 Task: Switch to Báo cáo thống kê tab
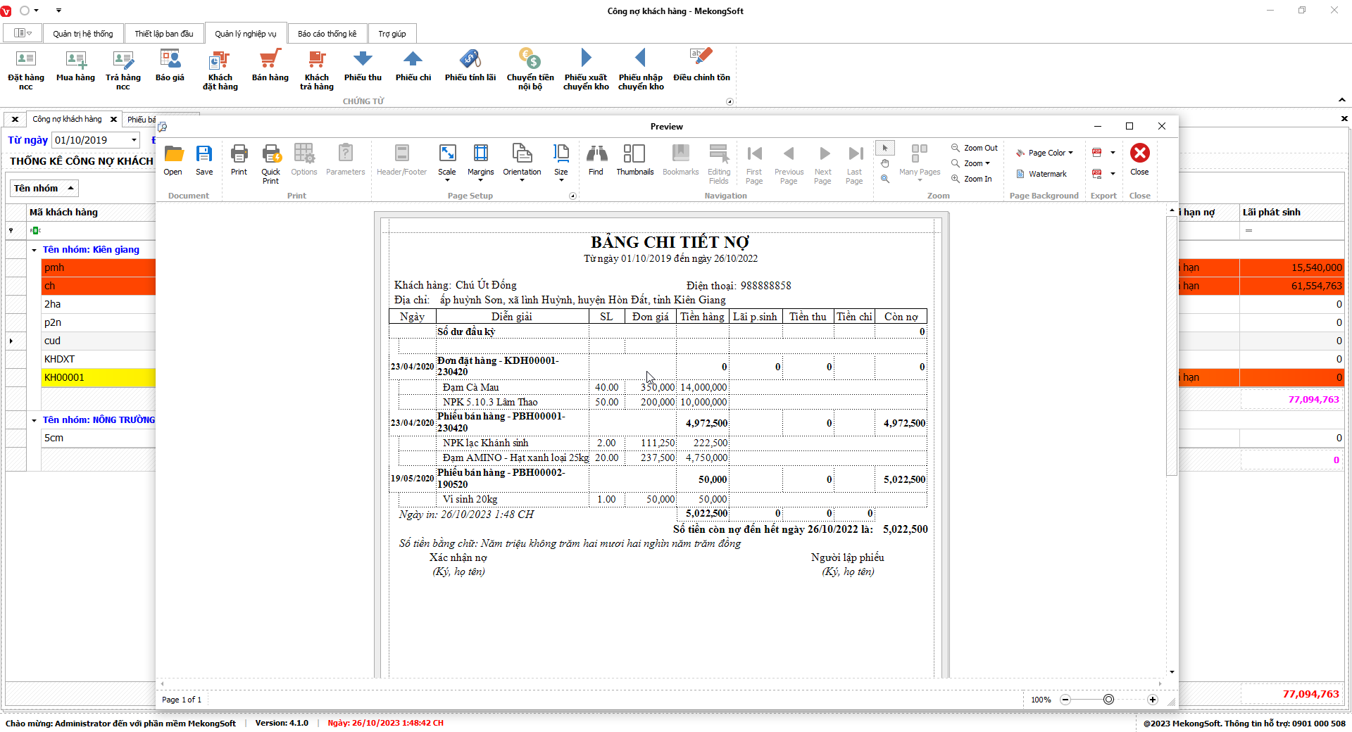click(x=327, y=34)
